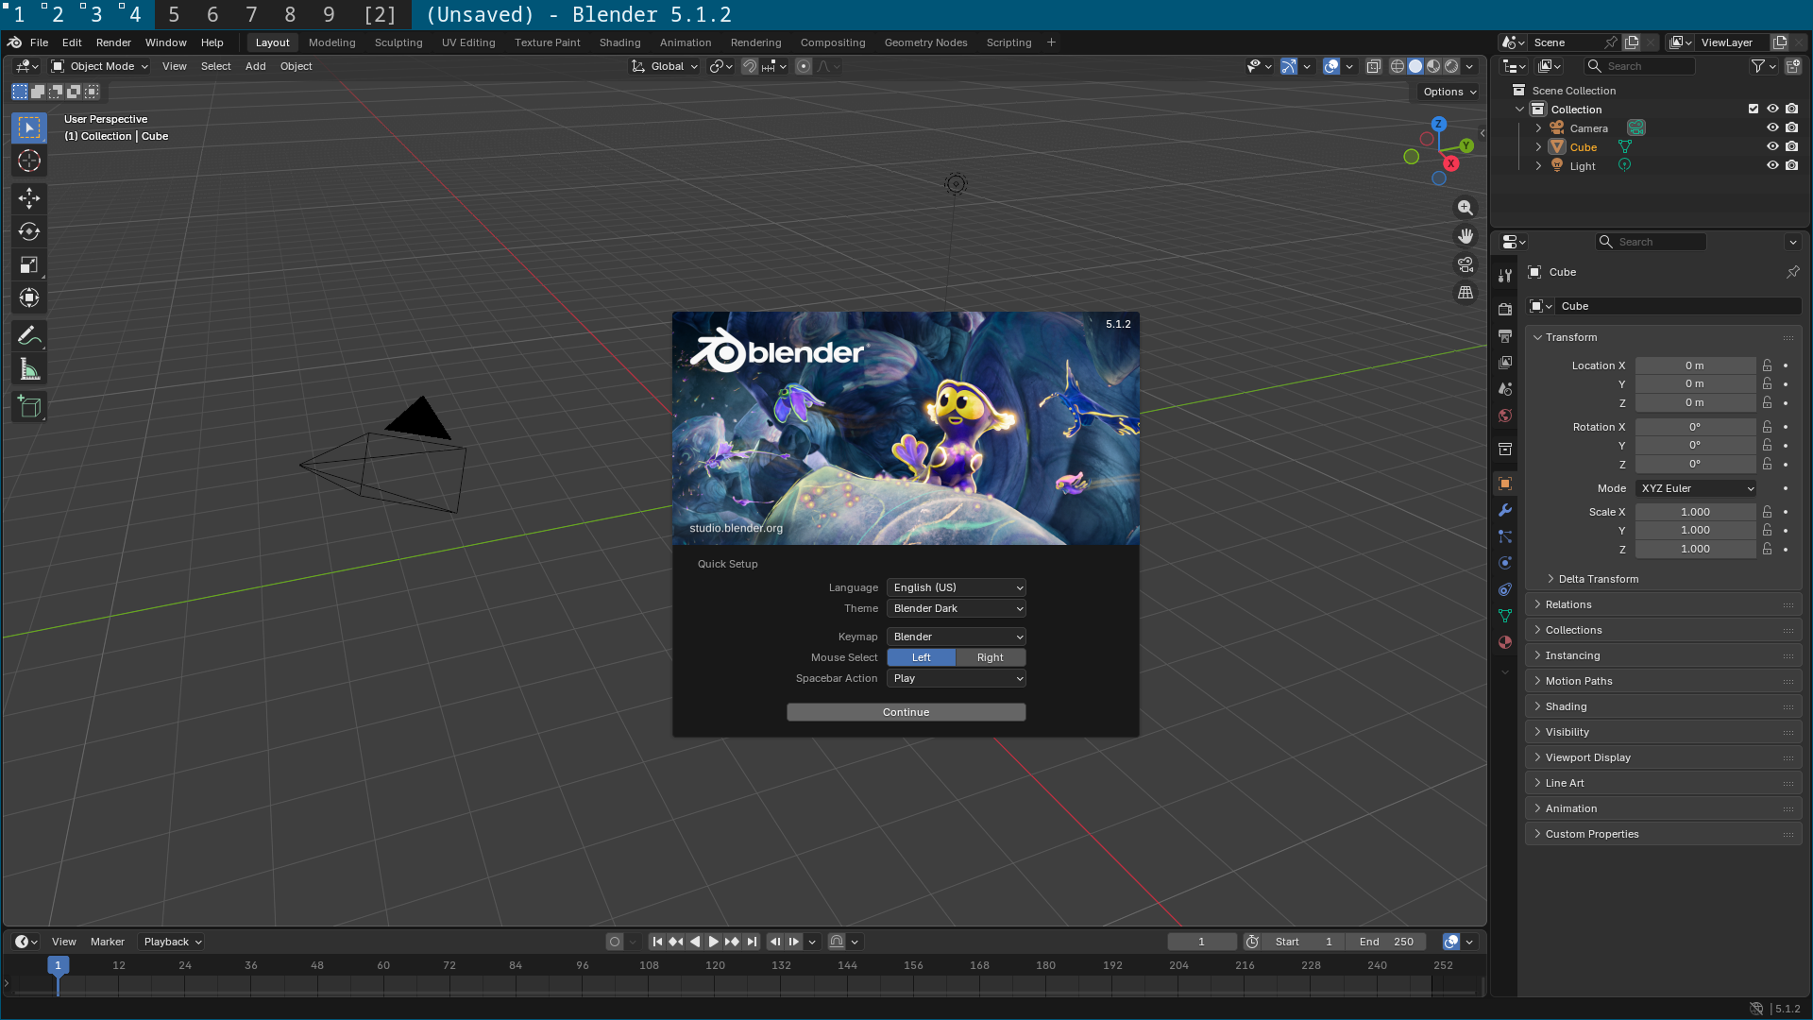Toggle the Location X lock

pyautogui.click(x=1767, y=365)
